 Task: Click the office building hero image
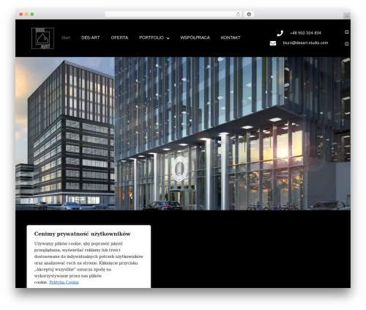(x=183, y=133)
